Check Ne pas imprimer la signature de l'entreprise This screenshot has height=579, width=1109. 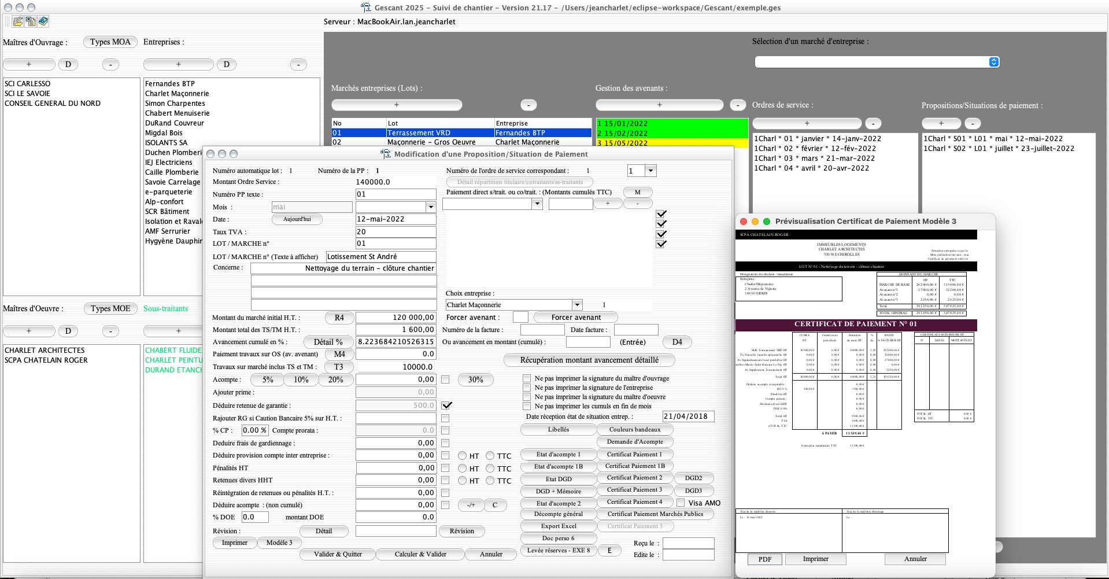coord(527,388)
